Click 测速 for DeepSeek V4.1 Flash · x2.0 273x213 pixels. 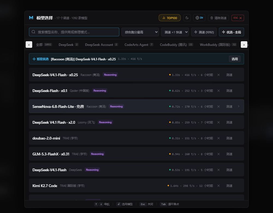tap(229, 122)
